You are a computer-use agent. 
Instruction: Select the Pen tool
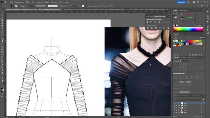pos(2,23)
